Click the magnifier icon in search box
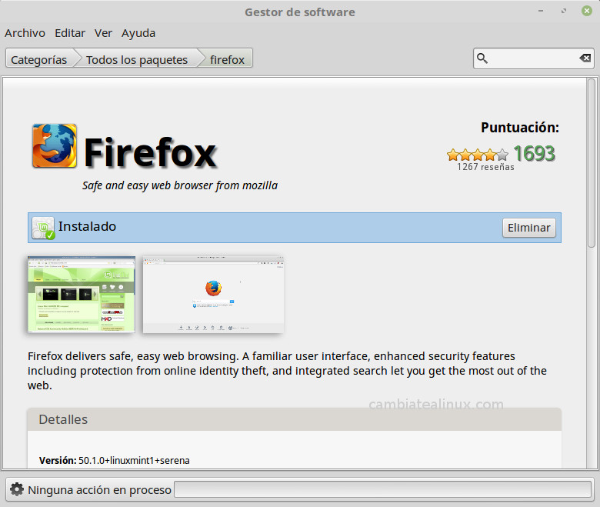Screen dimensions: 600x507 coord(482,58)
